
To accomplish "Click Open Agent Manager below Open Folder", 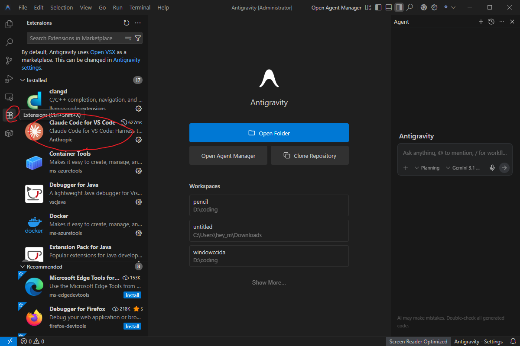I will (x=228, y=155).
